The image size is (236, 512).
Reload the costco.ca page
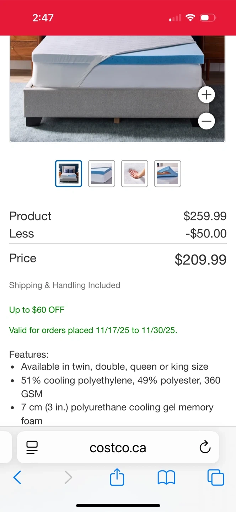point(205,447)
